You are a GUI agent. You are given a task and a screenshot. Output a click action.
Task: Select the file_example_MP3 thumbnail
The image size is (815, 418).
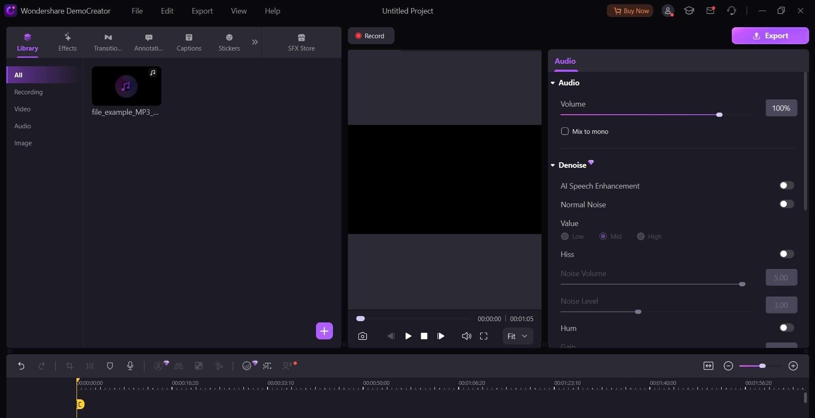pos(127,86)
